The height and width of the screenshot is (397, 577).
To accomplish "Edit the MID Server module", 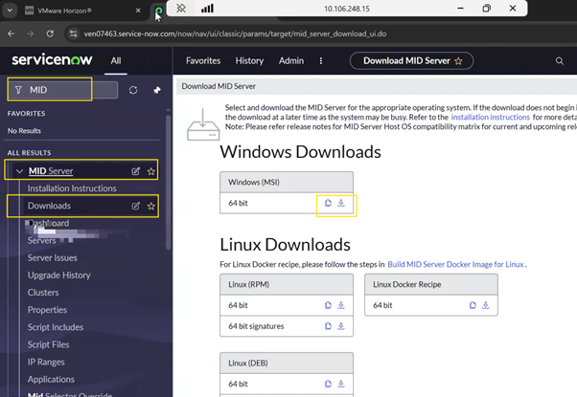I will tap(136, 171).
